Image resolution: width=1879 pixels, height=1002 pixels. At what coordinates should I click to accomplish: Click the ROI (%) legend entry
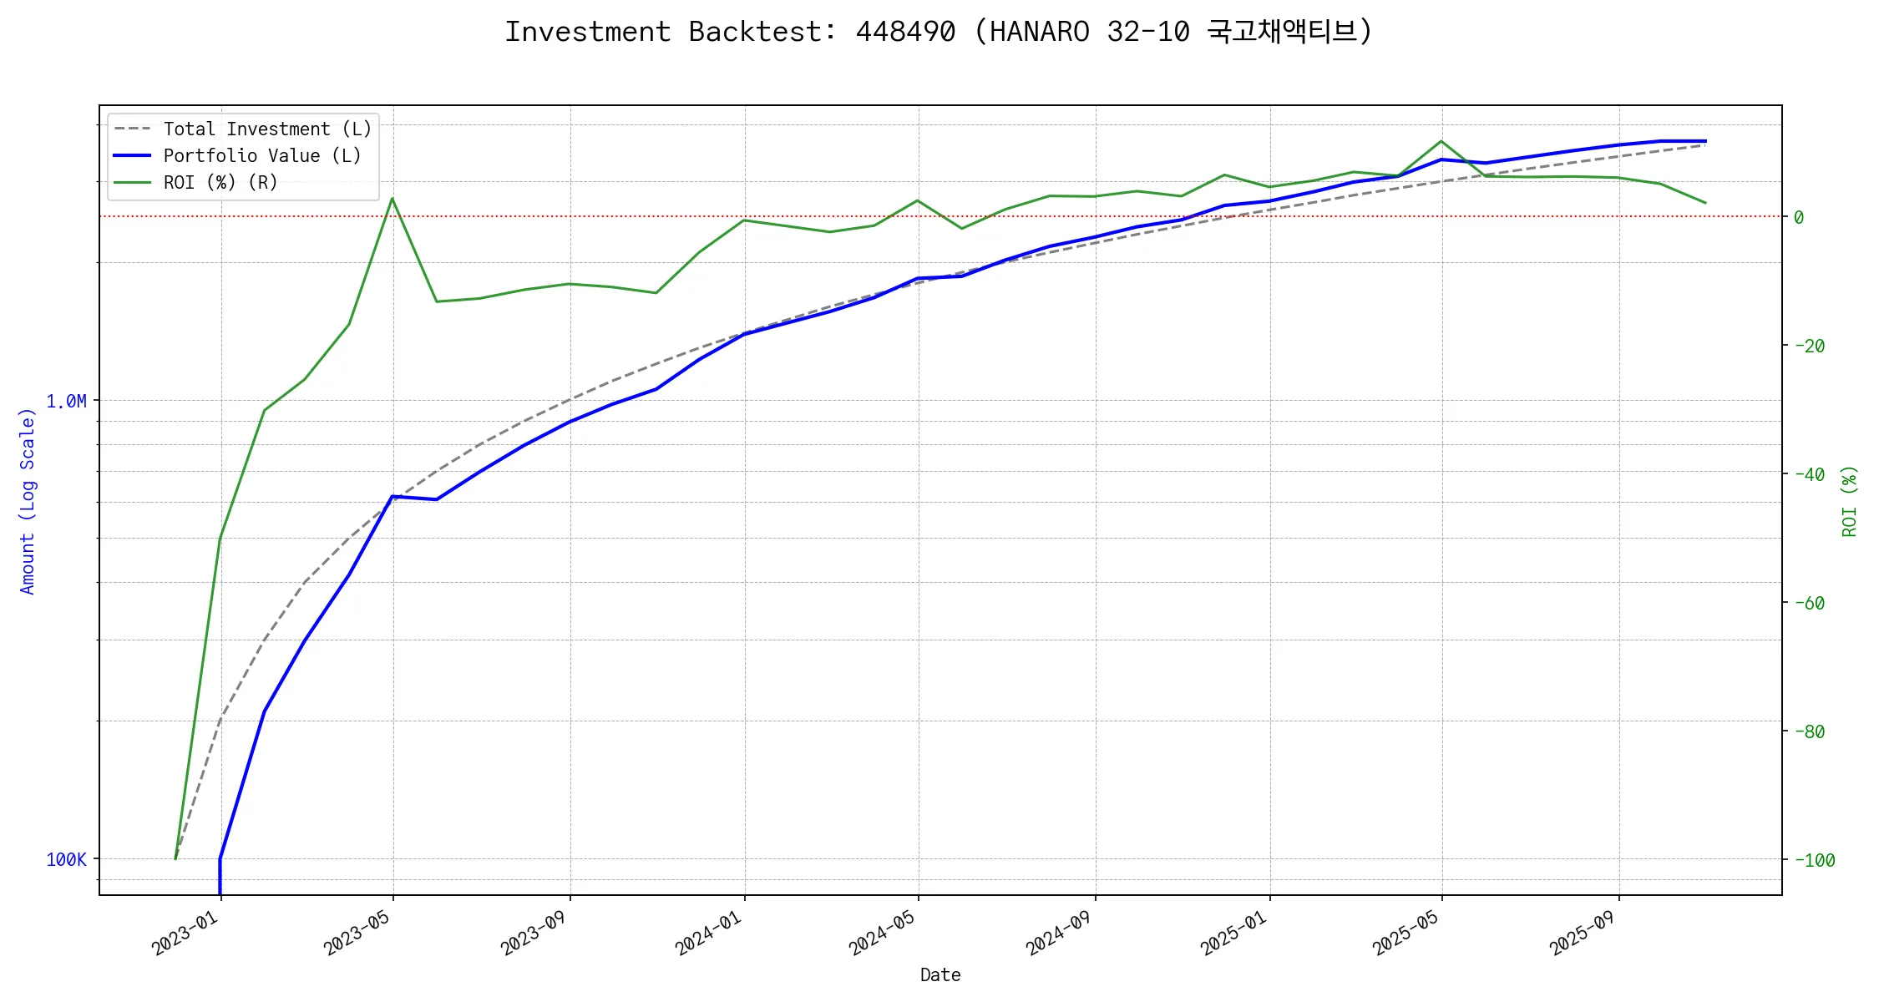tap(220, 183)
